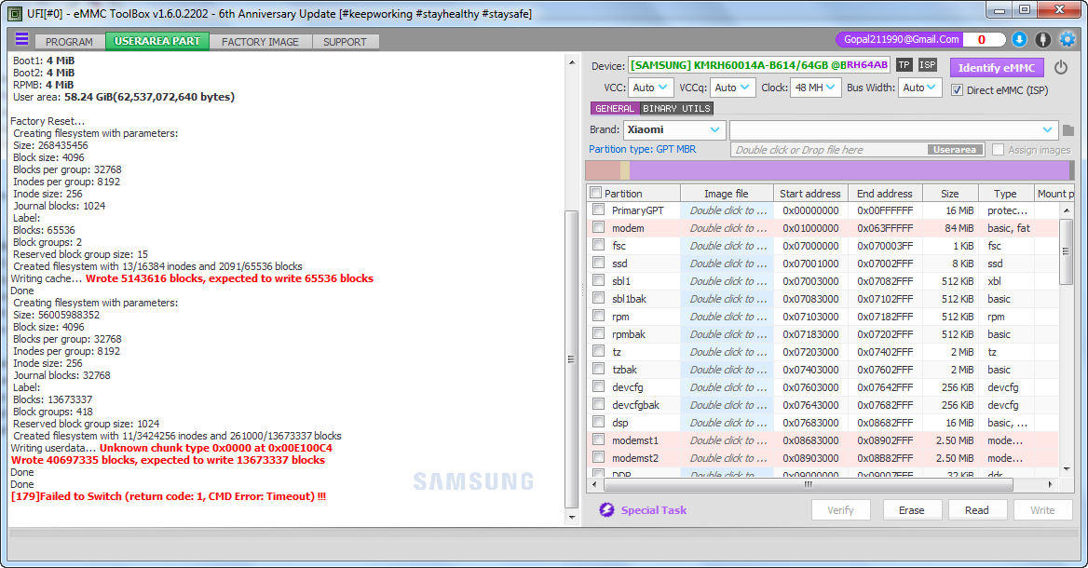Click the log panel scroll-up arrow
Viewport: 1088px width, 568px height.
pos(572,62)
